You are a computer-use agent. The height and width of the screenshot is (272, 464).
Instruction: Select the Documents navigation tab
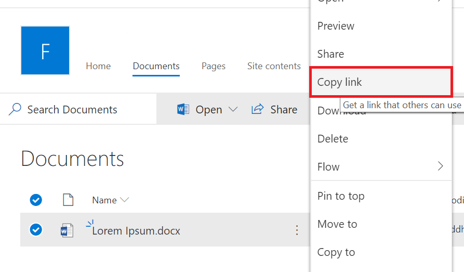point(156,66)
